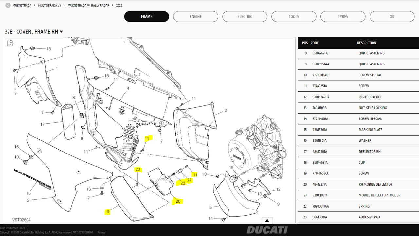Click the POS. column header
The width and height of the screenshot is (419, 236).
[x=305, y=43]
